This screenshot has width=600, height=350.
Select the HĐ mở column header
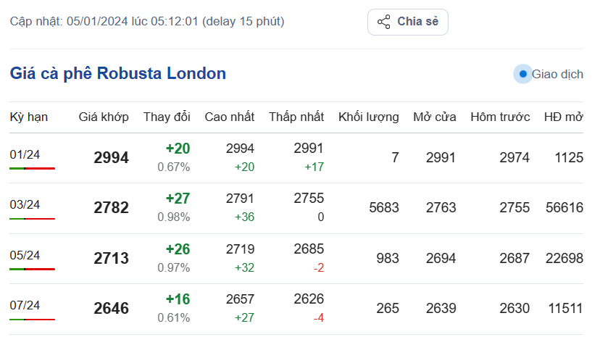(x=563, y=117)
